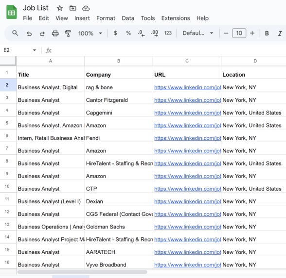Open the Edit menu
286x278 pixels.
[x=44, y=18]
